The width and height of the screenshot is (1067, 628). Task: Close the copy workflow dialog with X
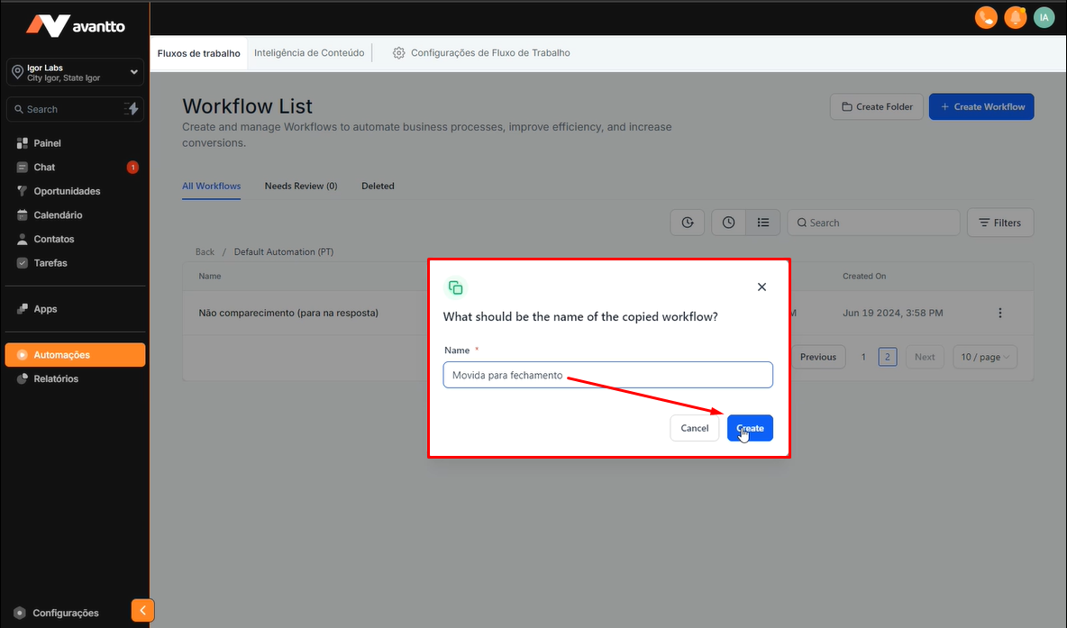pyautogui.click(x=761, y=287)
